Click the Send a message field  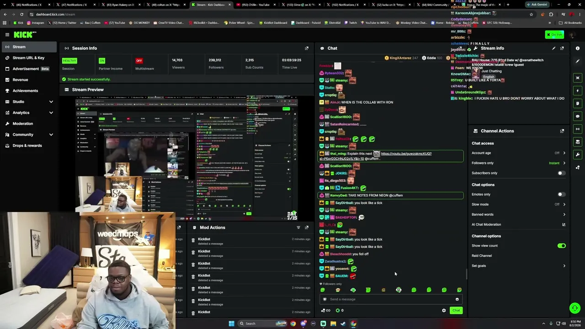click(x=391, y=299)
